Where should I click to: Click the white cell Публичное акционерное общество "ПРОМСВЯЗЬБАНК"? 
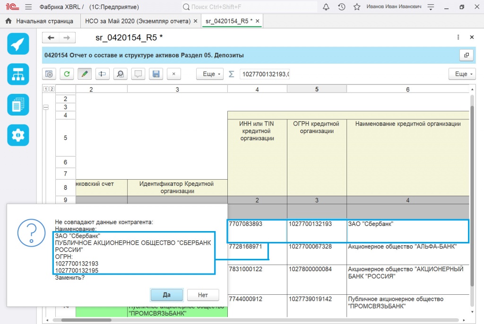click(x=408, y=306)
